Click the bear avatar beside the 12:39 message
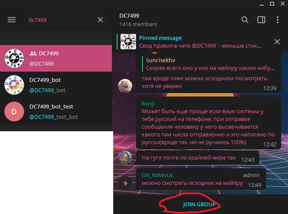The height and width of the screenshot is (214, 288). [x=125, y=86]
